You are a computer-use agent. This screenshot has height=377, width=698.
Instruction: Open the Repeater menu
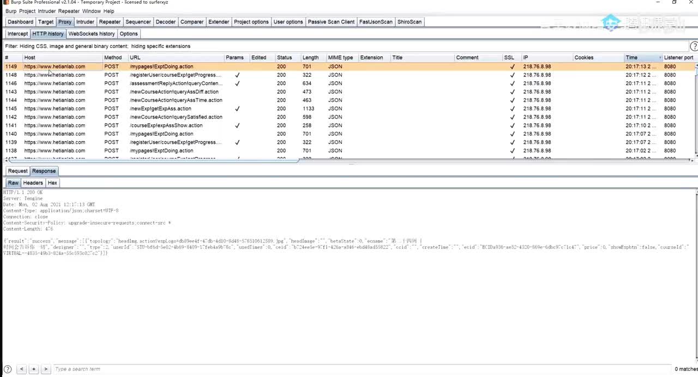tap(69, 11)
